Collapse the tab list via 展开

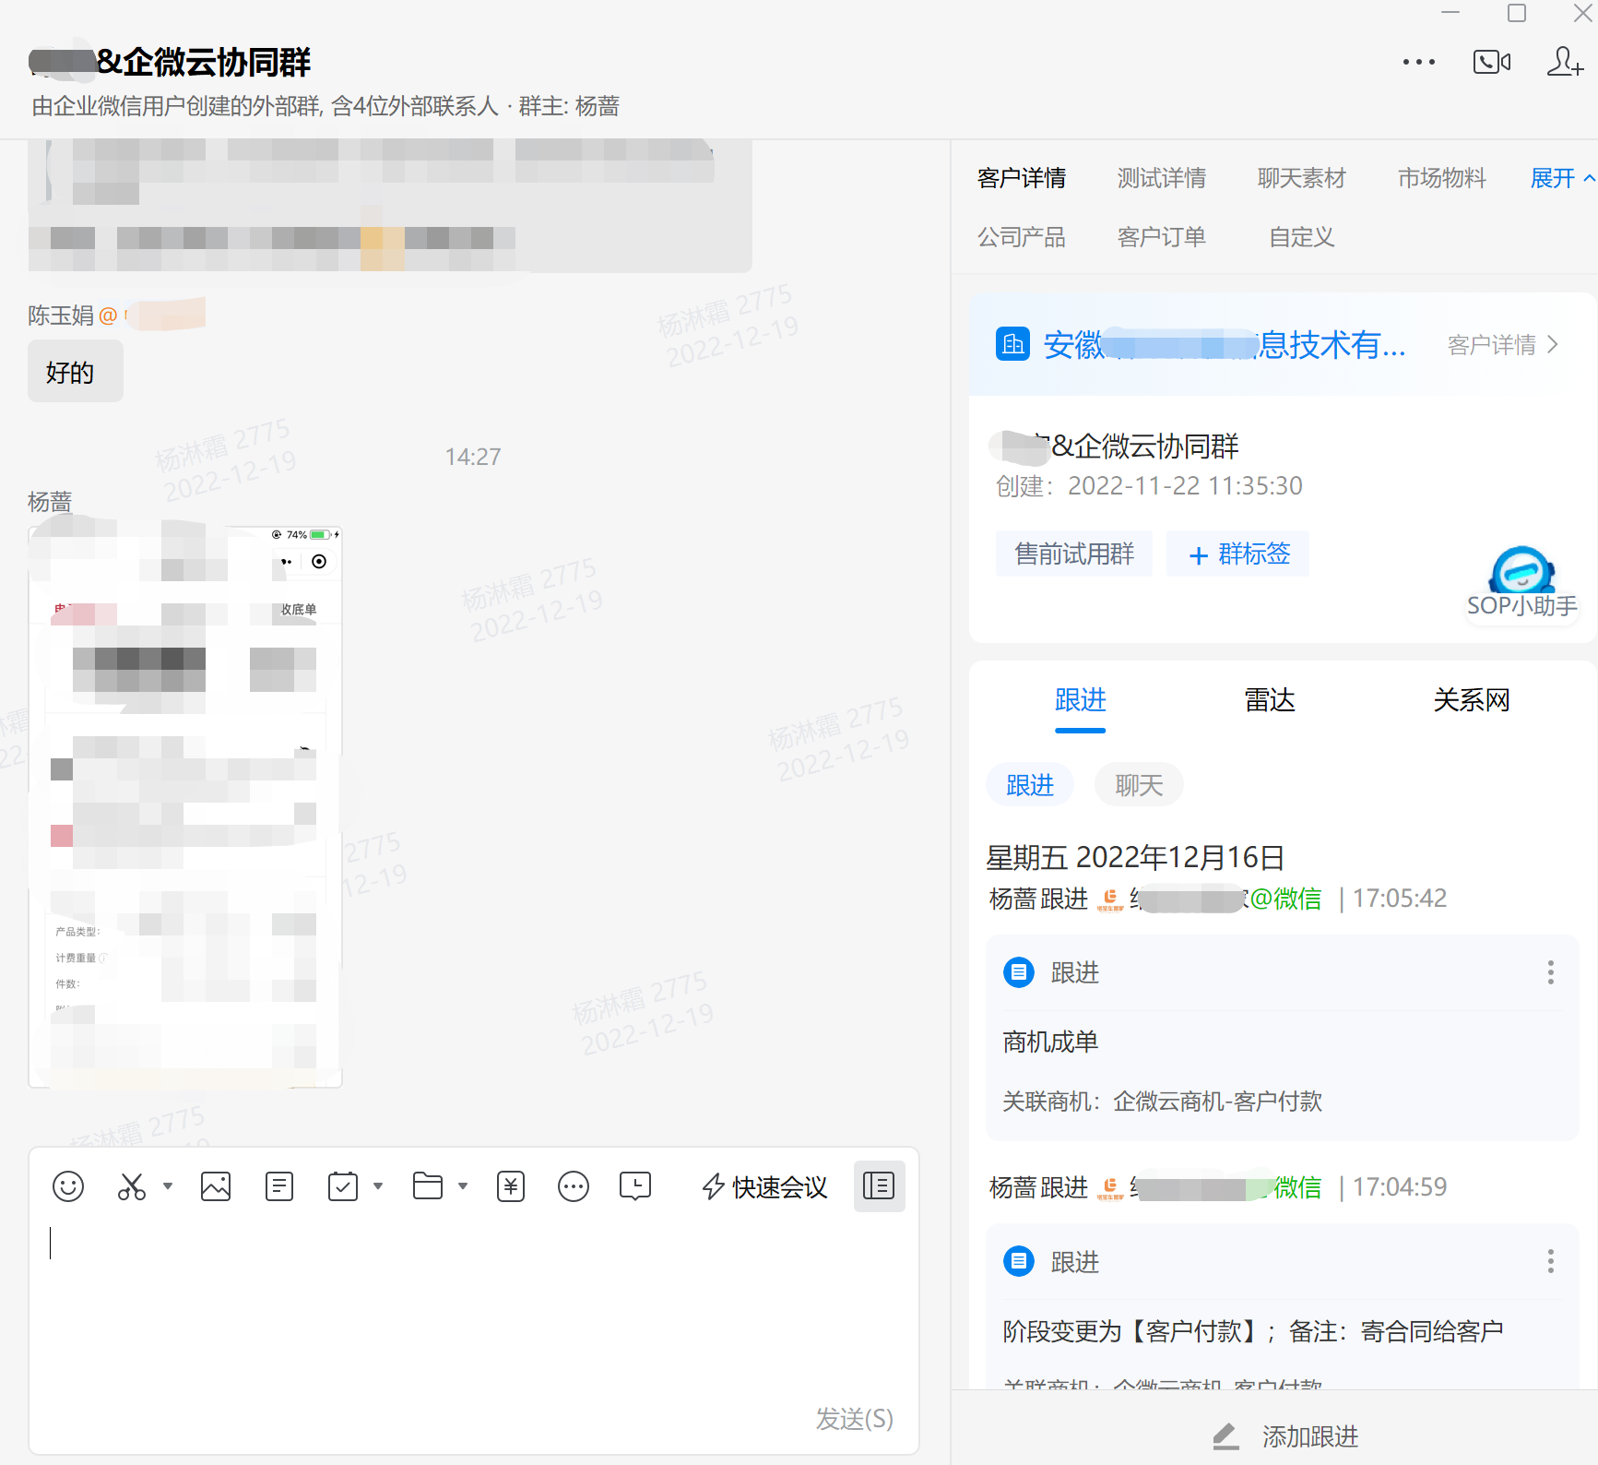pos(1561,178)
